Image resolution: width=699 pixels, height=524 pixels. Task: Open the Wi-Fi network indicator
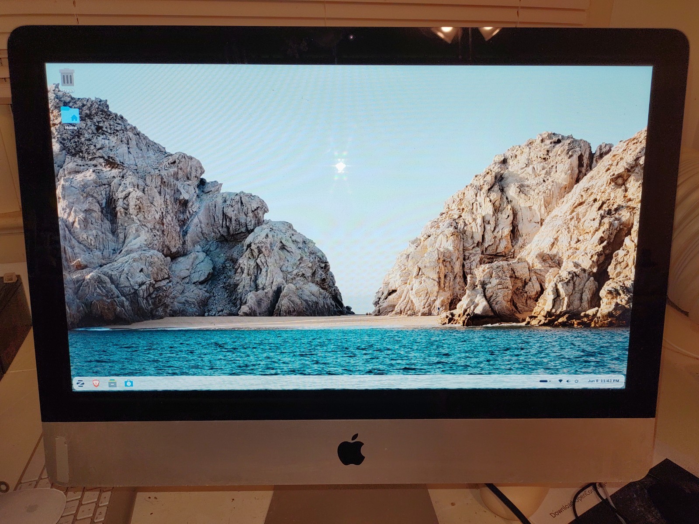(561, 381)
